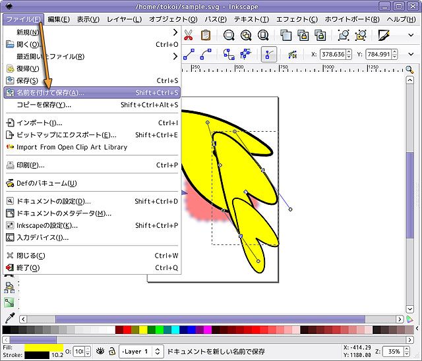Click the zoom to fit selection icon

(229, 36)
